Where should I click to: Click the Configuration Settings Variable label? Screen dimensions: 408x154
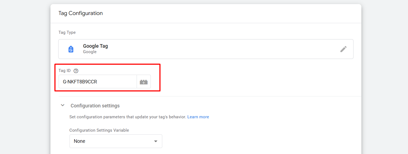tap(99, 130)
